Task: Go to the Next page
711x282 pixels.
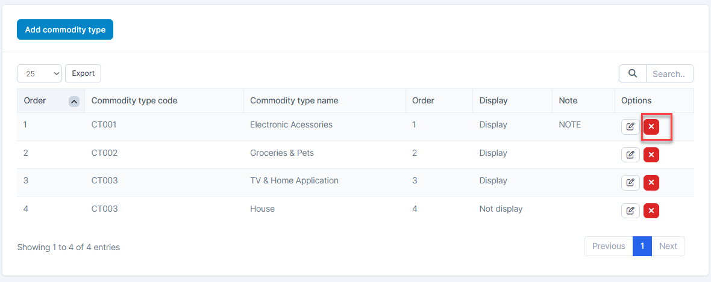Action: click(668, 246)
